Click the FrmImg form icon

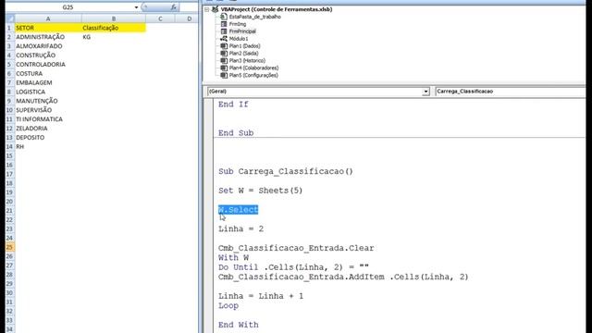pyautogui.click(x=224, y=24)
